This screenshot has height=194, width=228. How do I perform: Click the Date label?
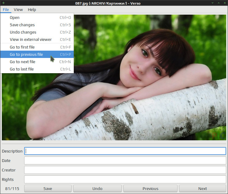point(6,160)
